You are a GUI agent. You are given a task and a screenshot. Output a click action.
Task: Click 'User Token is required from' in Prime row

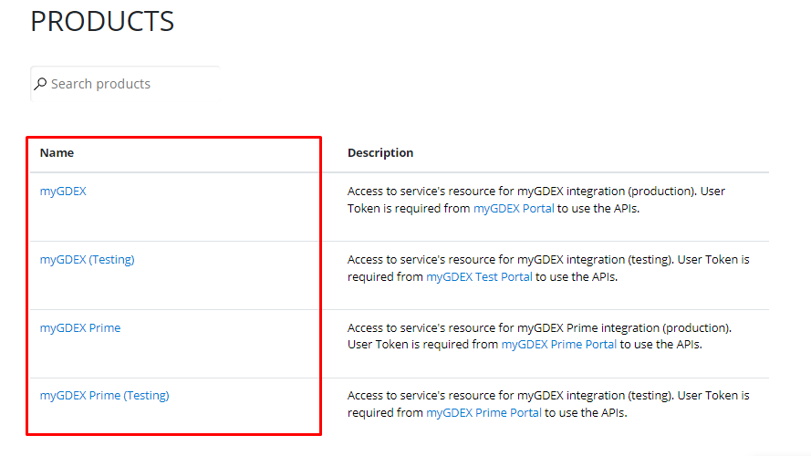point(422,345)
